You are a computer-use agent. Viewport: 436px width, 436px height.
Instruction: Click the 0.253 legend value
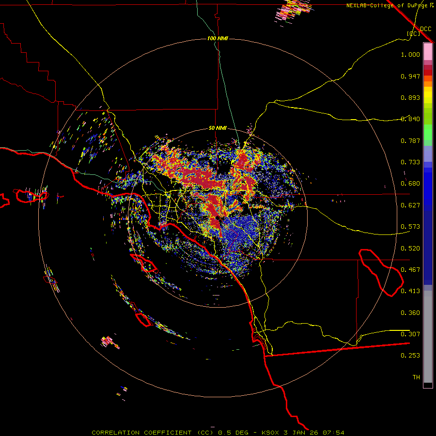[x=410, y=356]
